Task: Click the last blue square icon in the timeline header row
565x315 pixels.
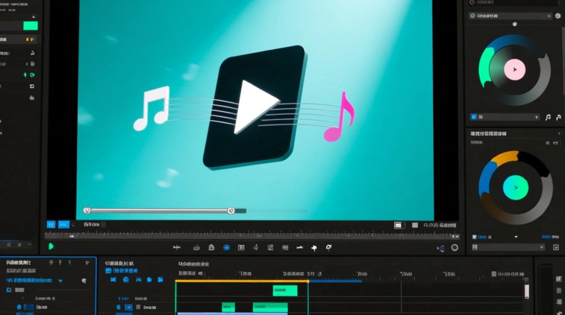Action: (x=160, y=280)
